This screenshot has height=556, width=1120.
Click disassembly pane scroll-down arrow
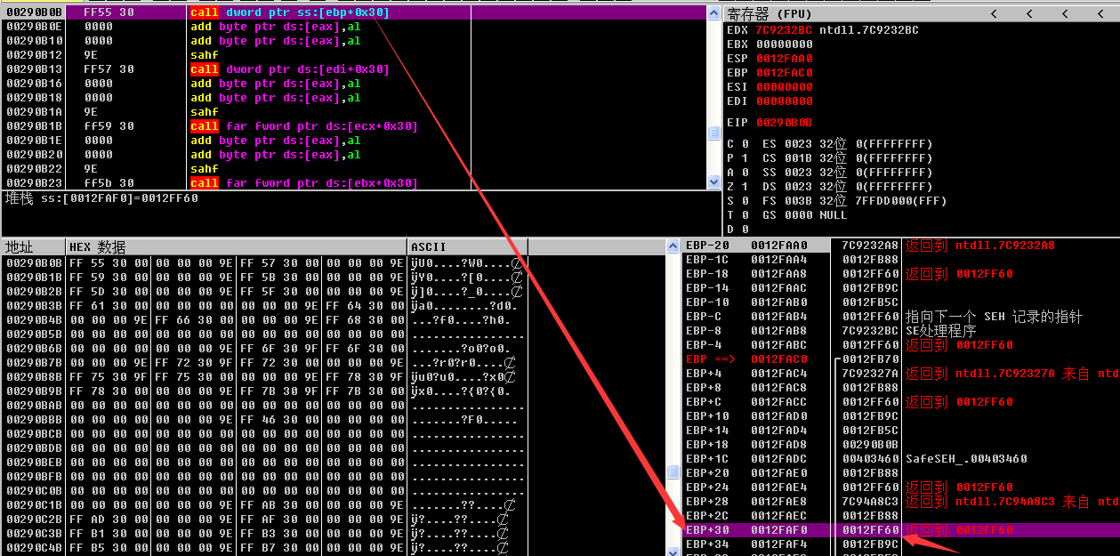click(x=713, y=181)
